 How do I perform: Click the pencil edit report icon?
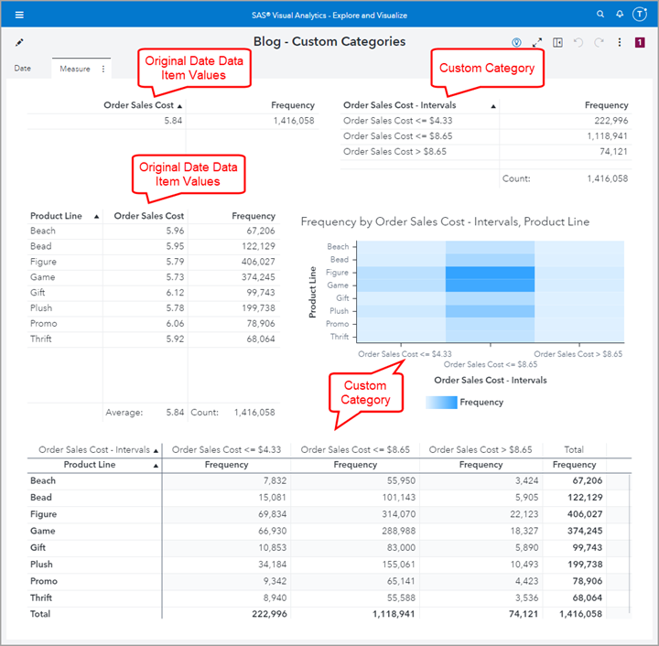(19, 42)
